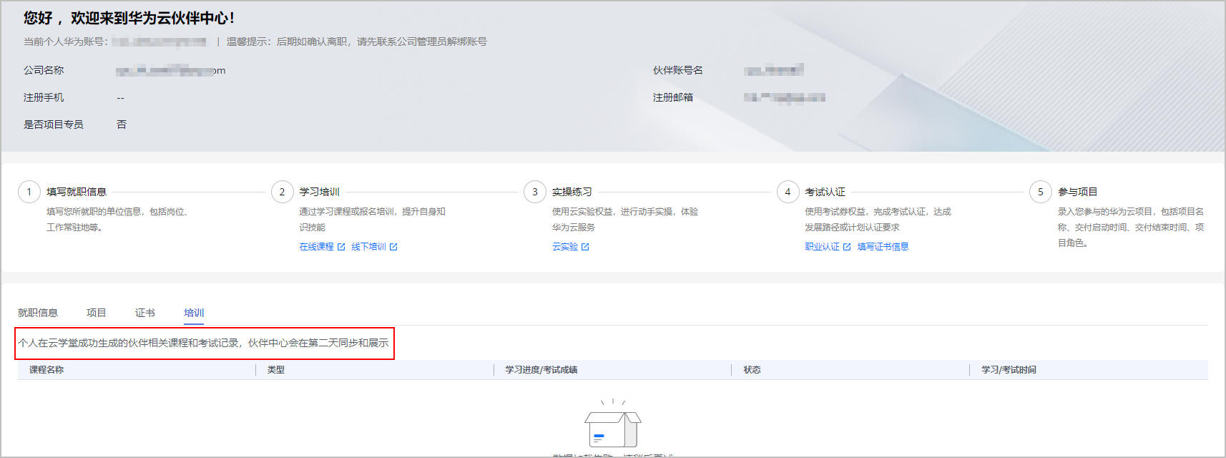Open the 在线课程 link
Viewport: 1226px width, 458px height.
(x=316, y=247)
